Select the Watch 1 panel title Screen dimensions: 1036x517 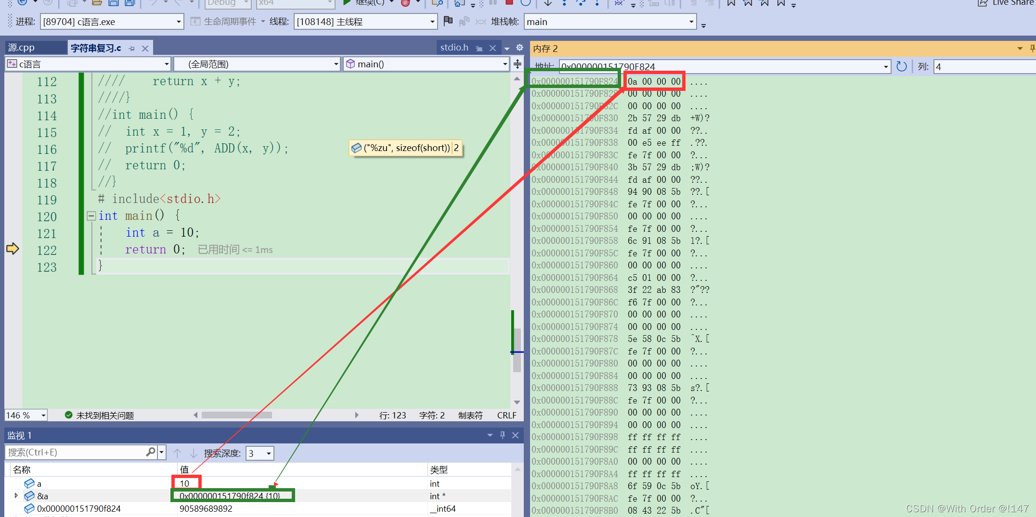(19, 435)
